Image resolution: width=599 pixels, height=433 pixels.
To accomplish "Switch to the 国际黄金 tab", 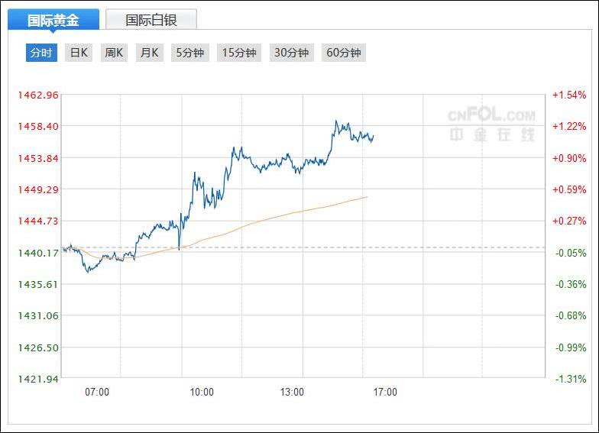I will tap(53, 20).
